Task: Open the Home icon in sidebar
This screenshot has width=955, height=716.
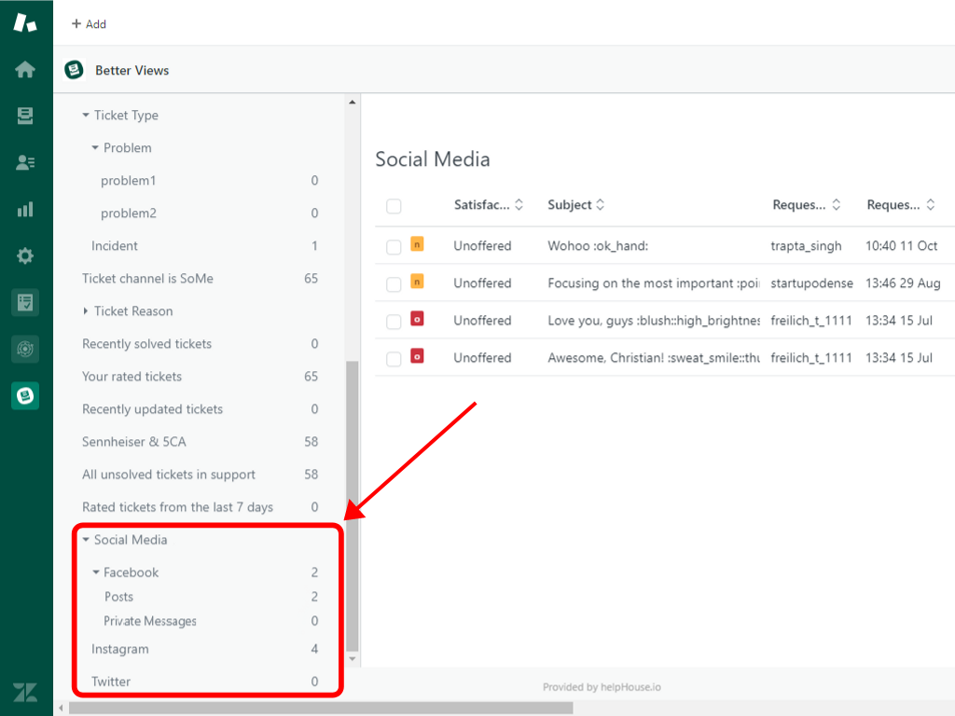Action: pos(25,70)
